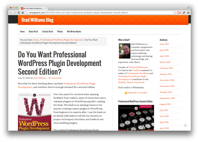This screenshot has height=142, width=199.
Task: Open Home in navigation menu
Action: point(22,32)
